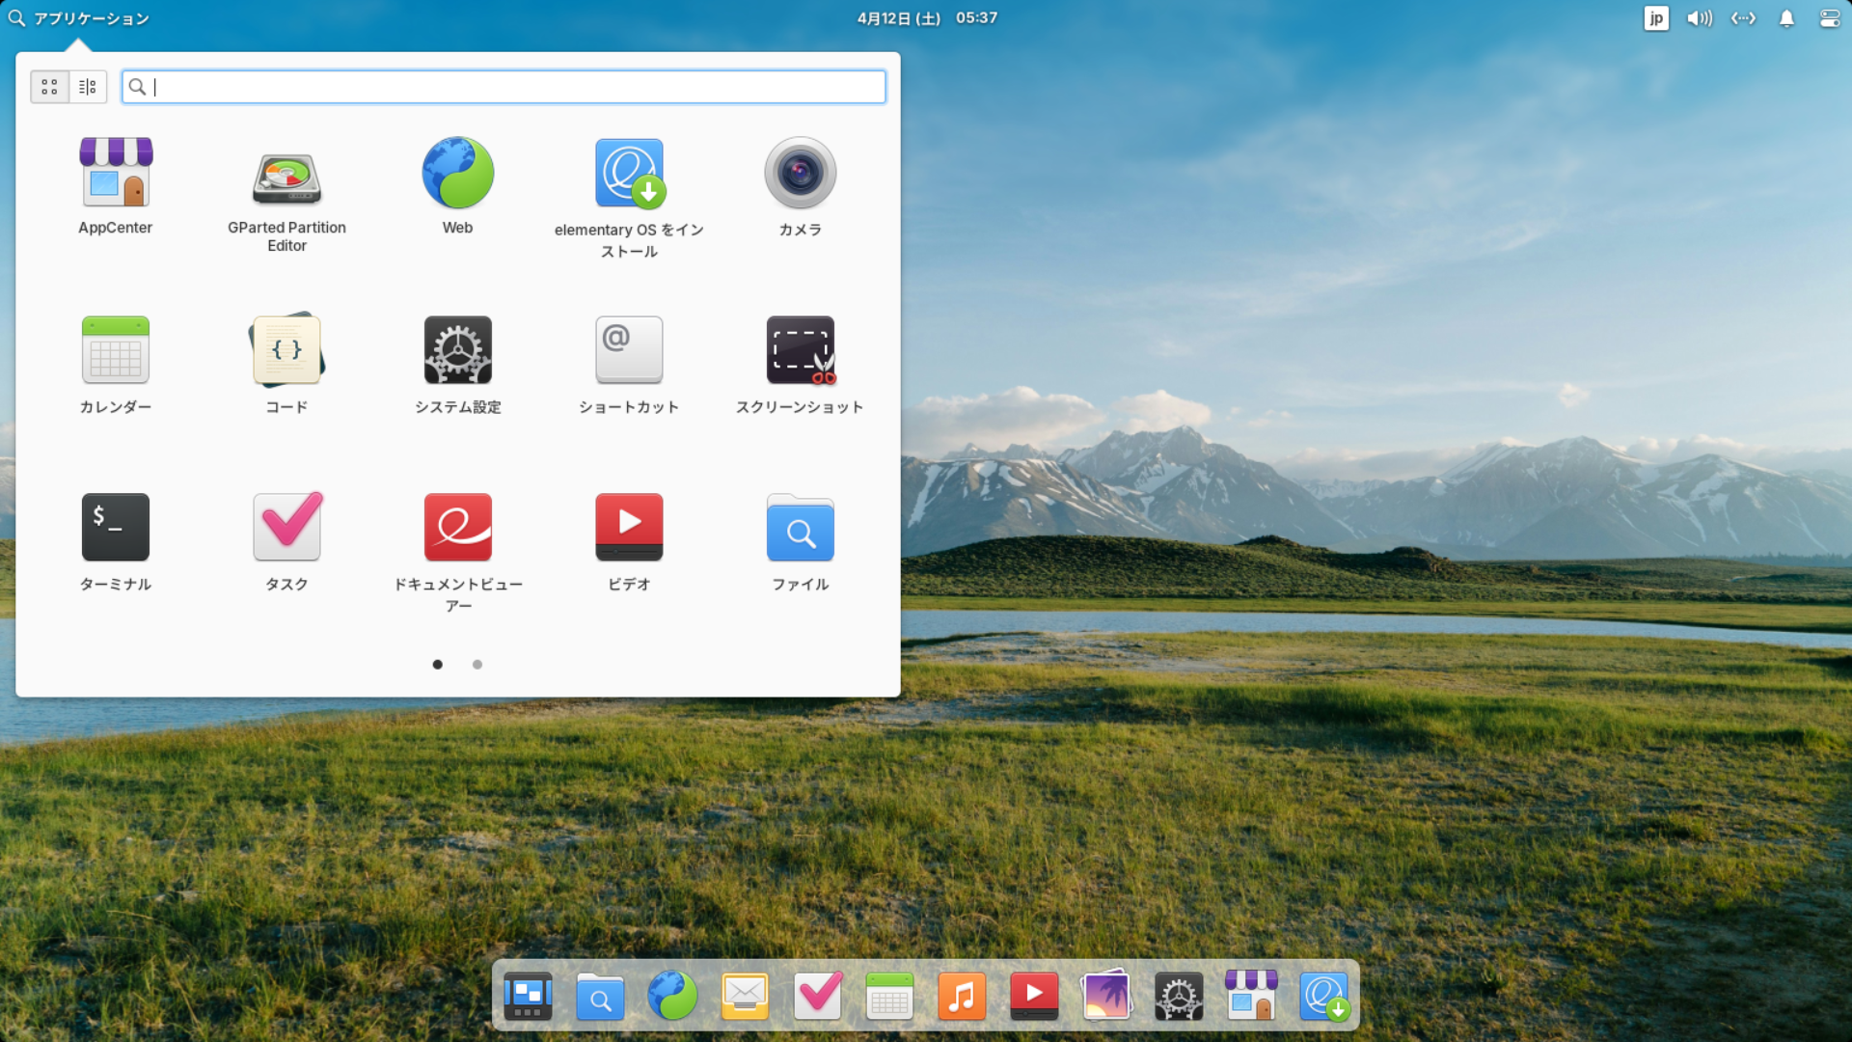1852x1042 pixels.
Task: Expand the network indicator menu
Action: [x=1743, y=18]
